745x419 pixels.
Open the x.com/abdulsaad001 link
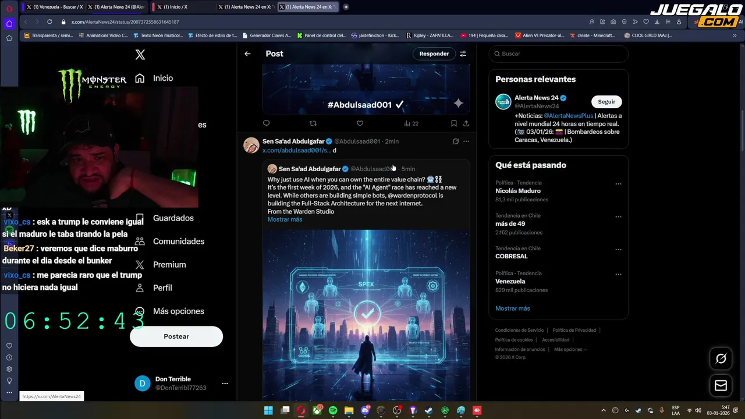point(297,150)
